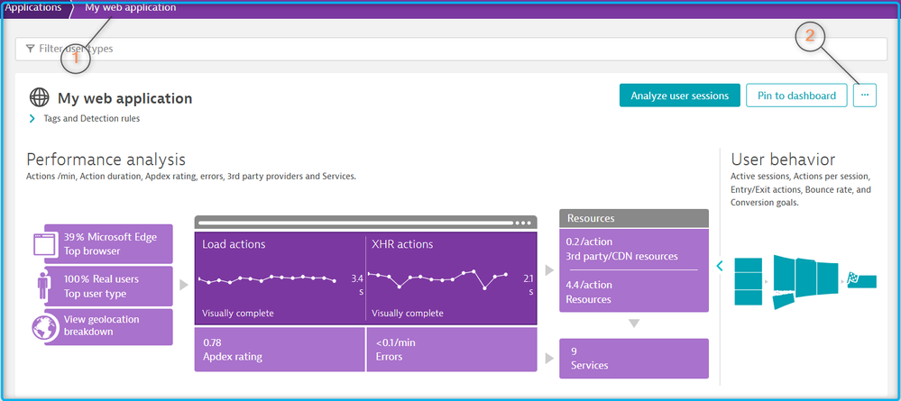Open the three-dots more options menu

click(864, 95)
